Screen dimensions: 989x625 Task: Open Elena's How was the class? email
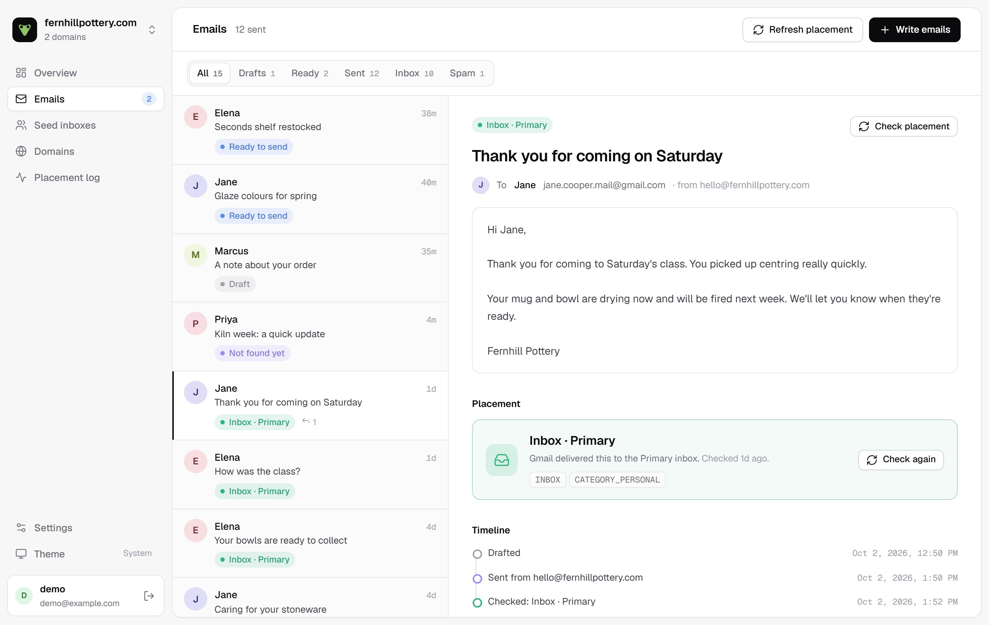pyautogui.click(x=310, y=475)
